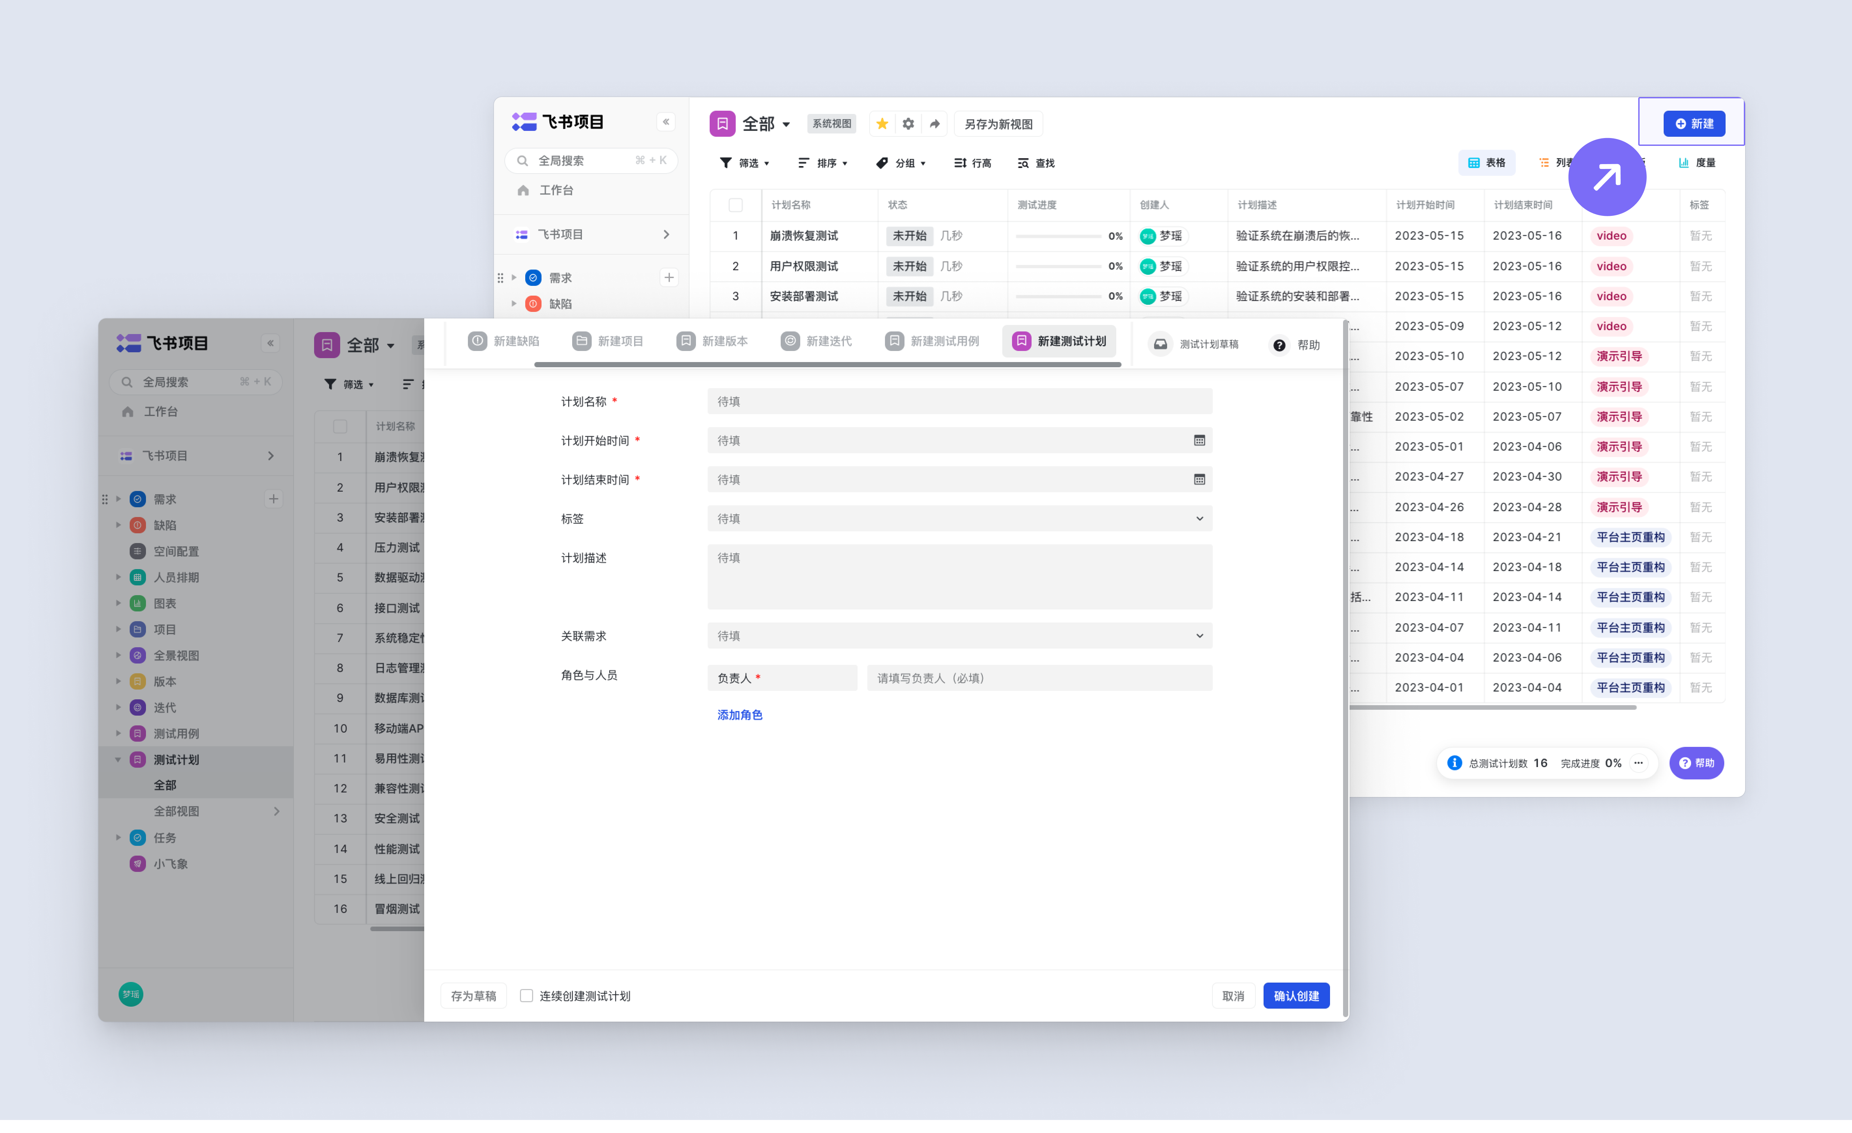Click the 帮助 question mark icon in dialog header
The width and height of the screenshot is (1852, 1133).
coord(1279,345)
